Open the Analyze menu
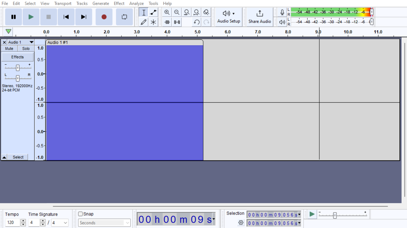Viewport: 407px width, 228px height. 136,3
